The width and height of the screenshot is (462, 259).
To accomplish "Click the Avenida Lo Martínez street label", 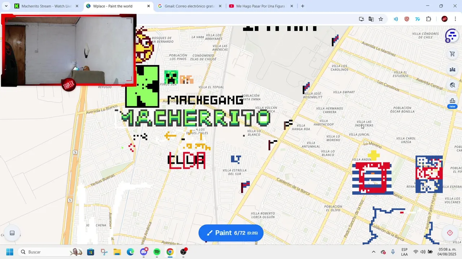I will 378,50.
